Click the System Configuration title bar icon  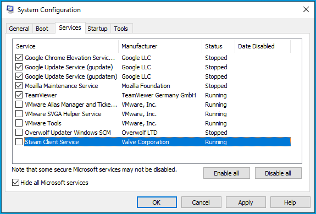tap(10, 9)
